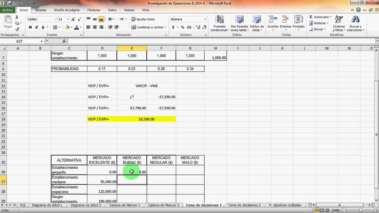Open the Excel help question icon
The width and height of the screenshot is (379, 213).
click(x=358, y=10)
